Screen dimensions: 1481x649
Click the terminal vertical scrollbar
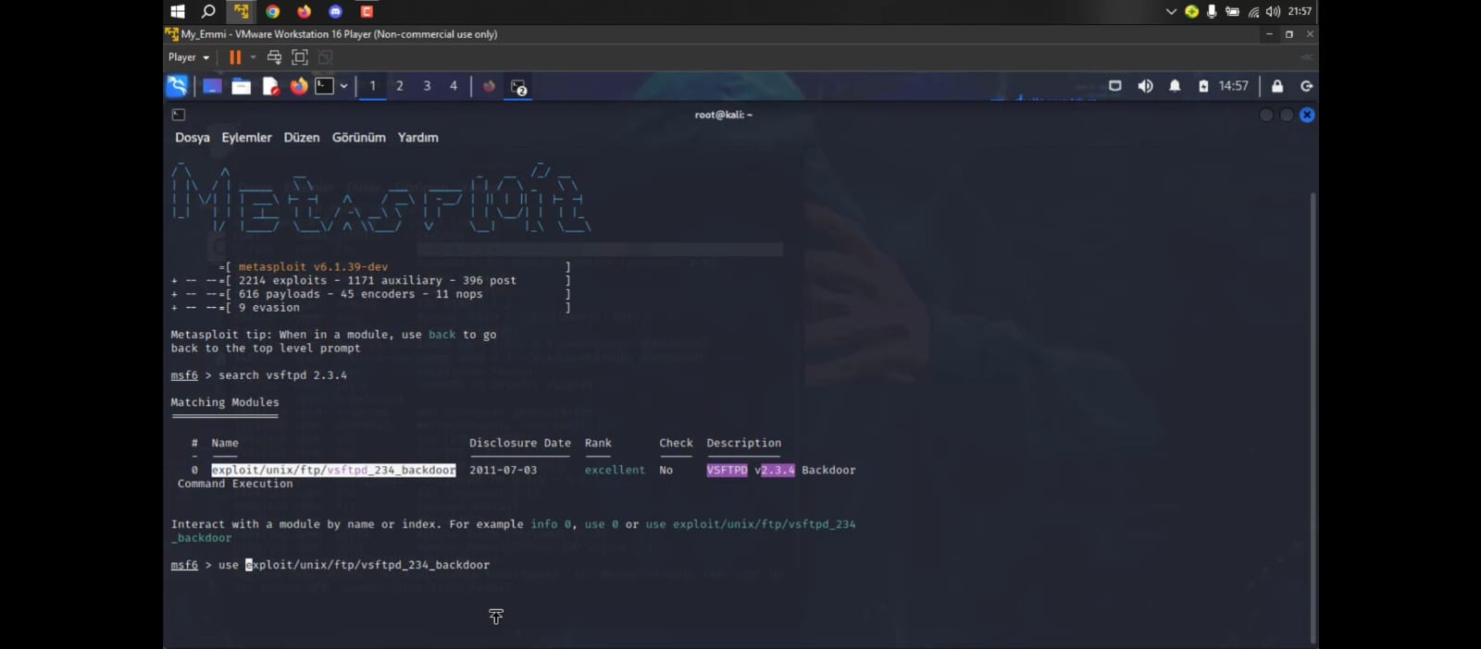(x=1313, y=416)
